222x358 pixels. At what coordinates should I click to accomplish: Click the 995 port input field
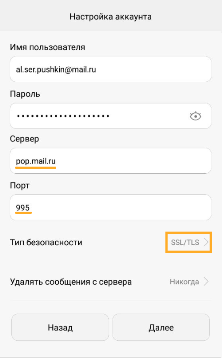[x=111, y=207]
